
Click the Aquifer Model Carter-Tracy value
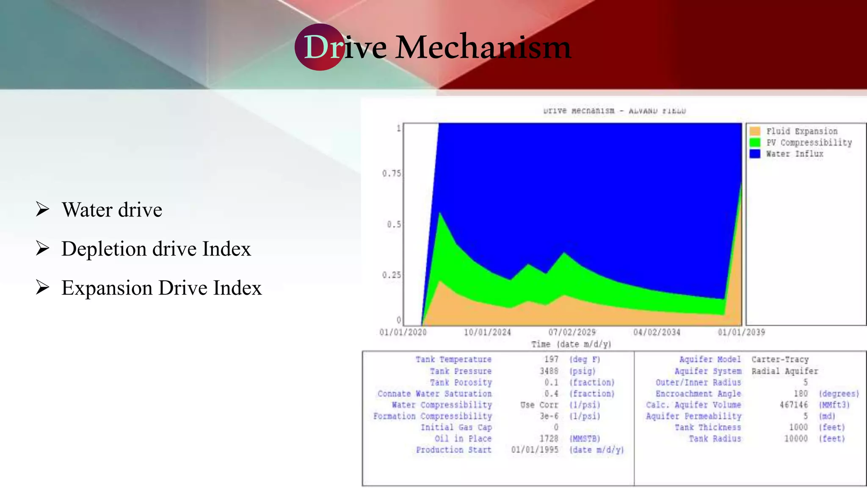click(x=780, y=360)
